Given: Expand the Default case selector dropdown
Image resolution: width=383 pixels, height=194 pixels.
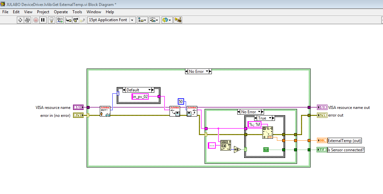Looking at the screenshot, I should [149, 90].
